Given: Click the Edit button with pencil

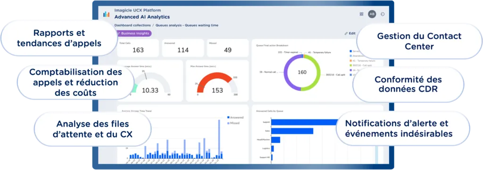Looking at the screenshot, I should (350, 33).
